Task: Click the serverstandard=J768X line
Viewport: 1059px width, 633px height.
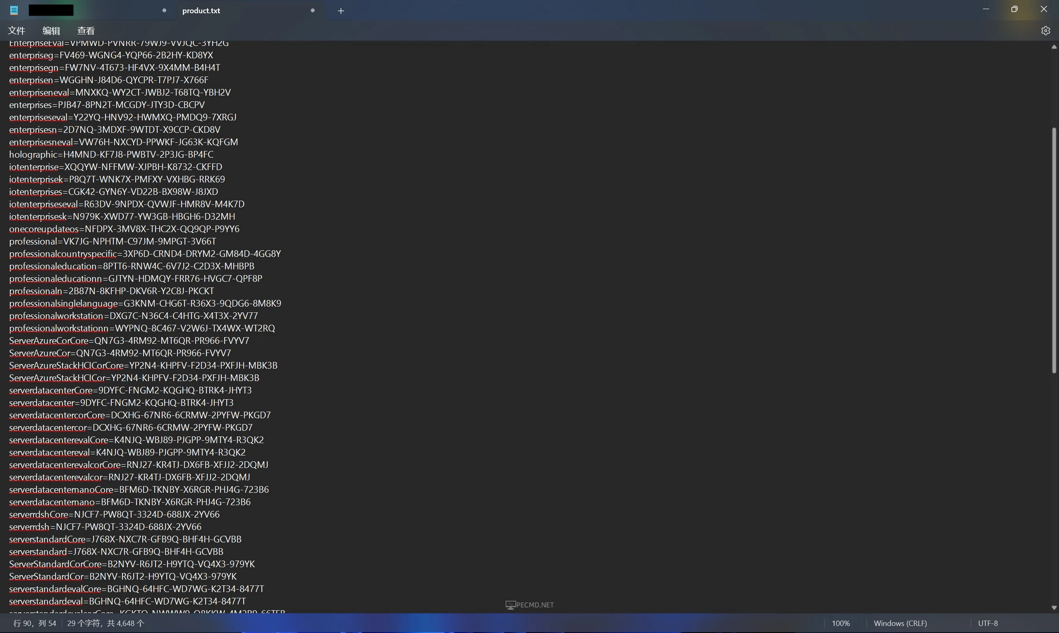Action: click(116, 551)
